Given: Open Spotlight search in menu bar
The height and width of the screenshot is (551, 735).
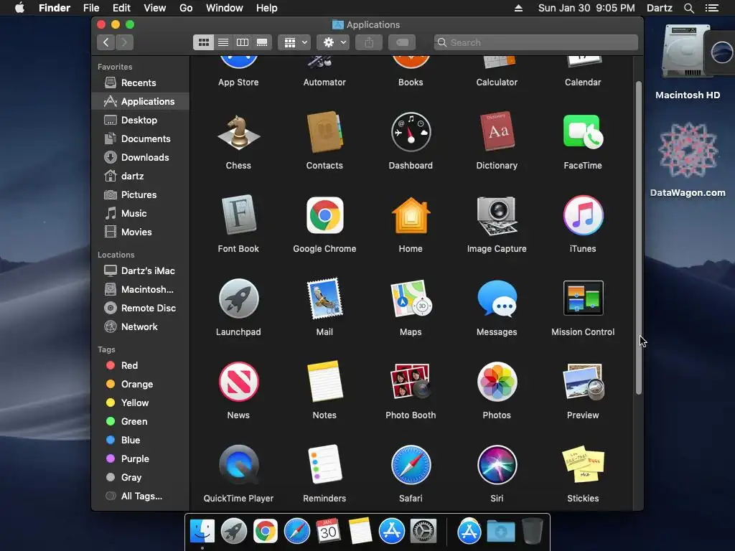Looking at the screenshot, I should click(688, 8).
